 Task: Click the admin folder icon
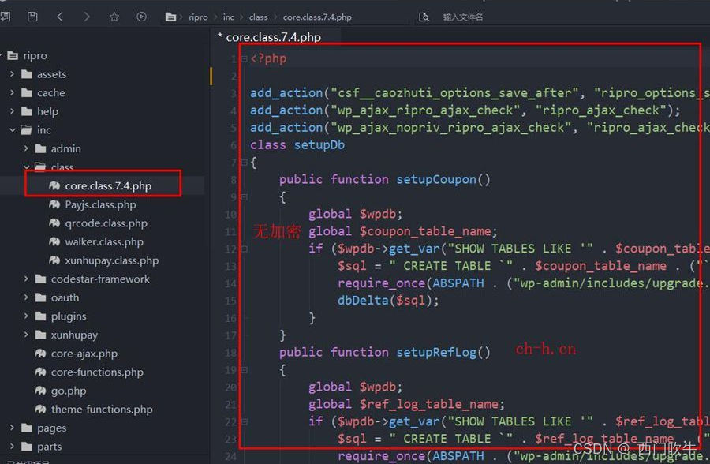pyautogui.click(x=41, y=148)
